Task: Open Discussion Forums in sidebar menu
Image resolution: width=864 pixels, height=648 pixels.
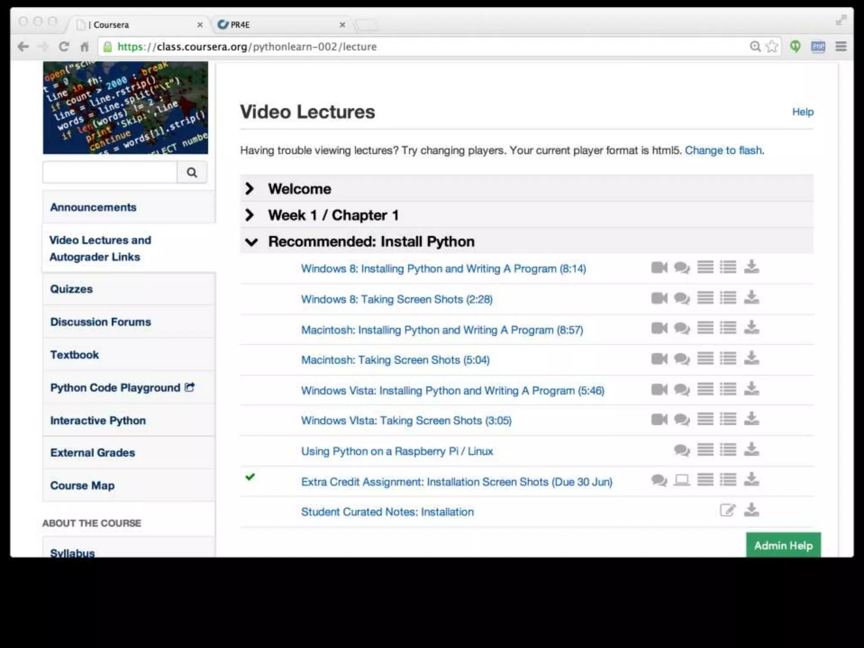Action: click(x=100, y=322)
